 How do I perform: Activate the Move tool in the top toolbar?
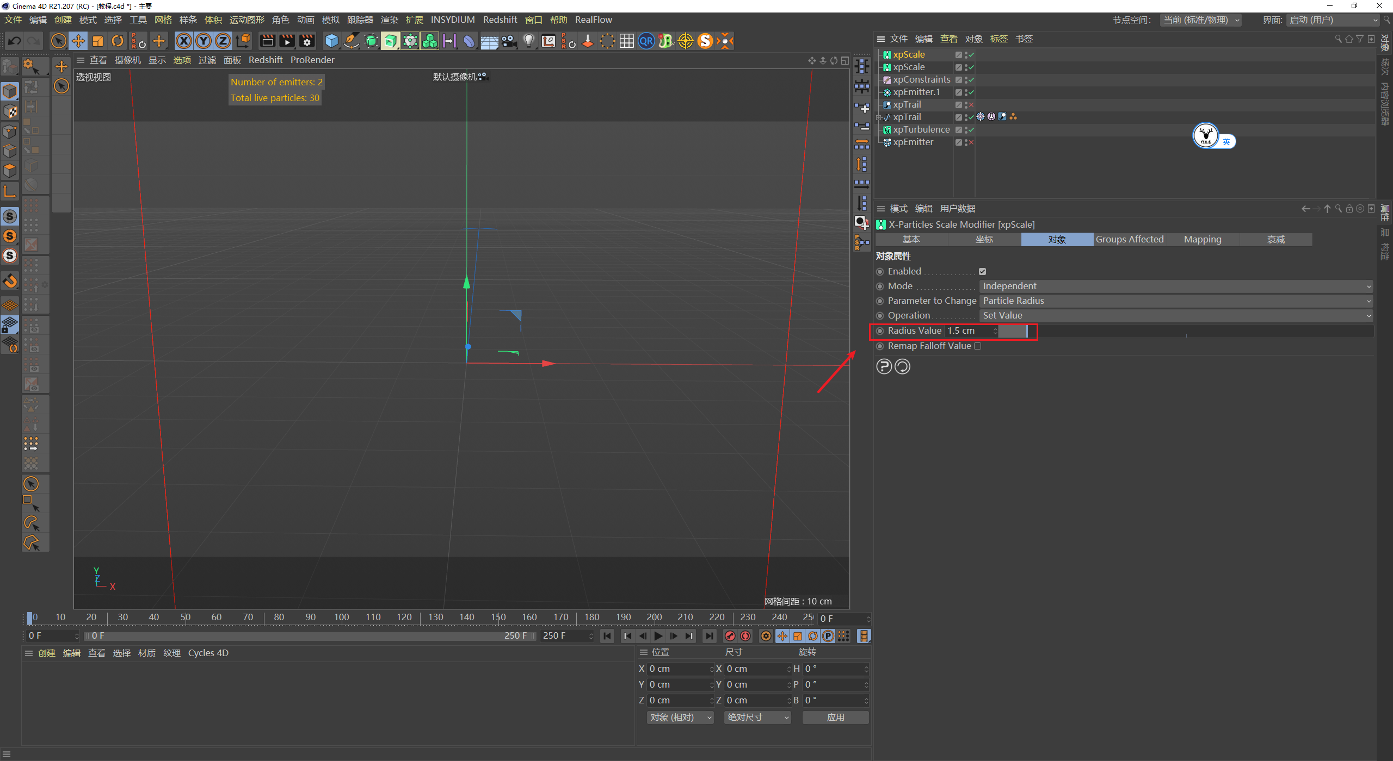point(78,41)
